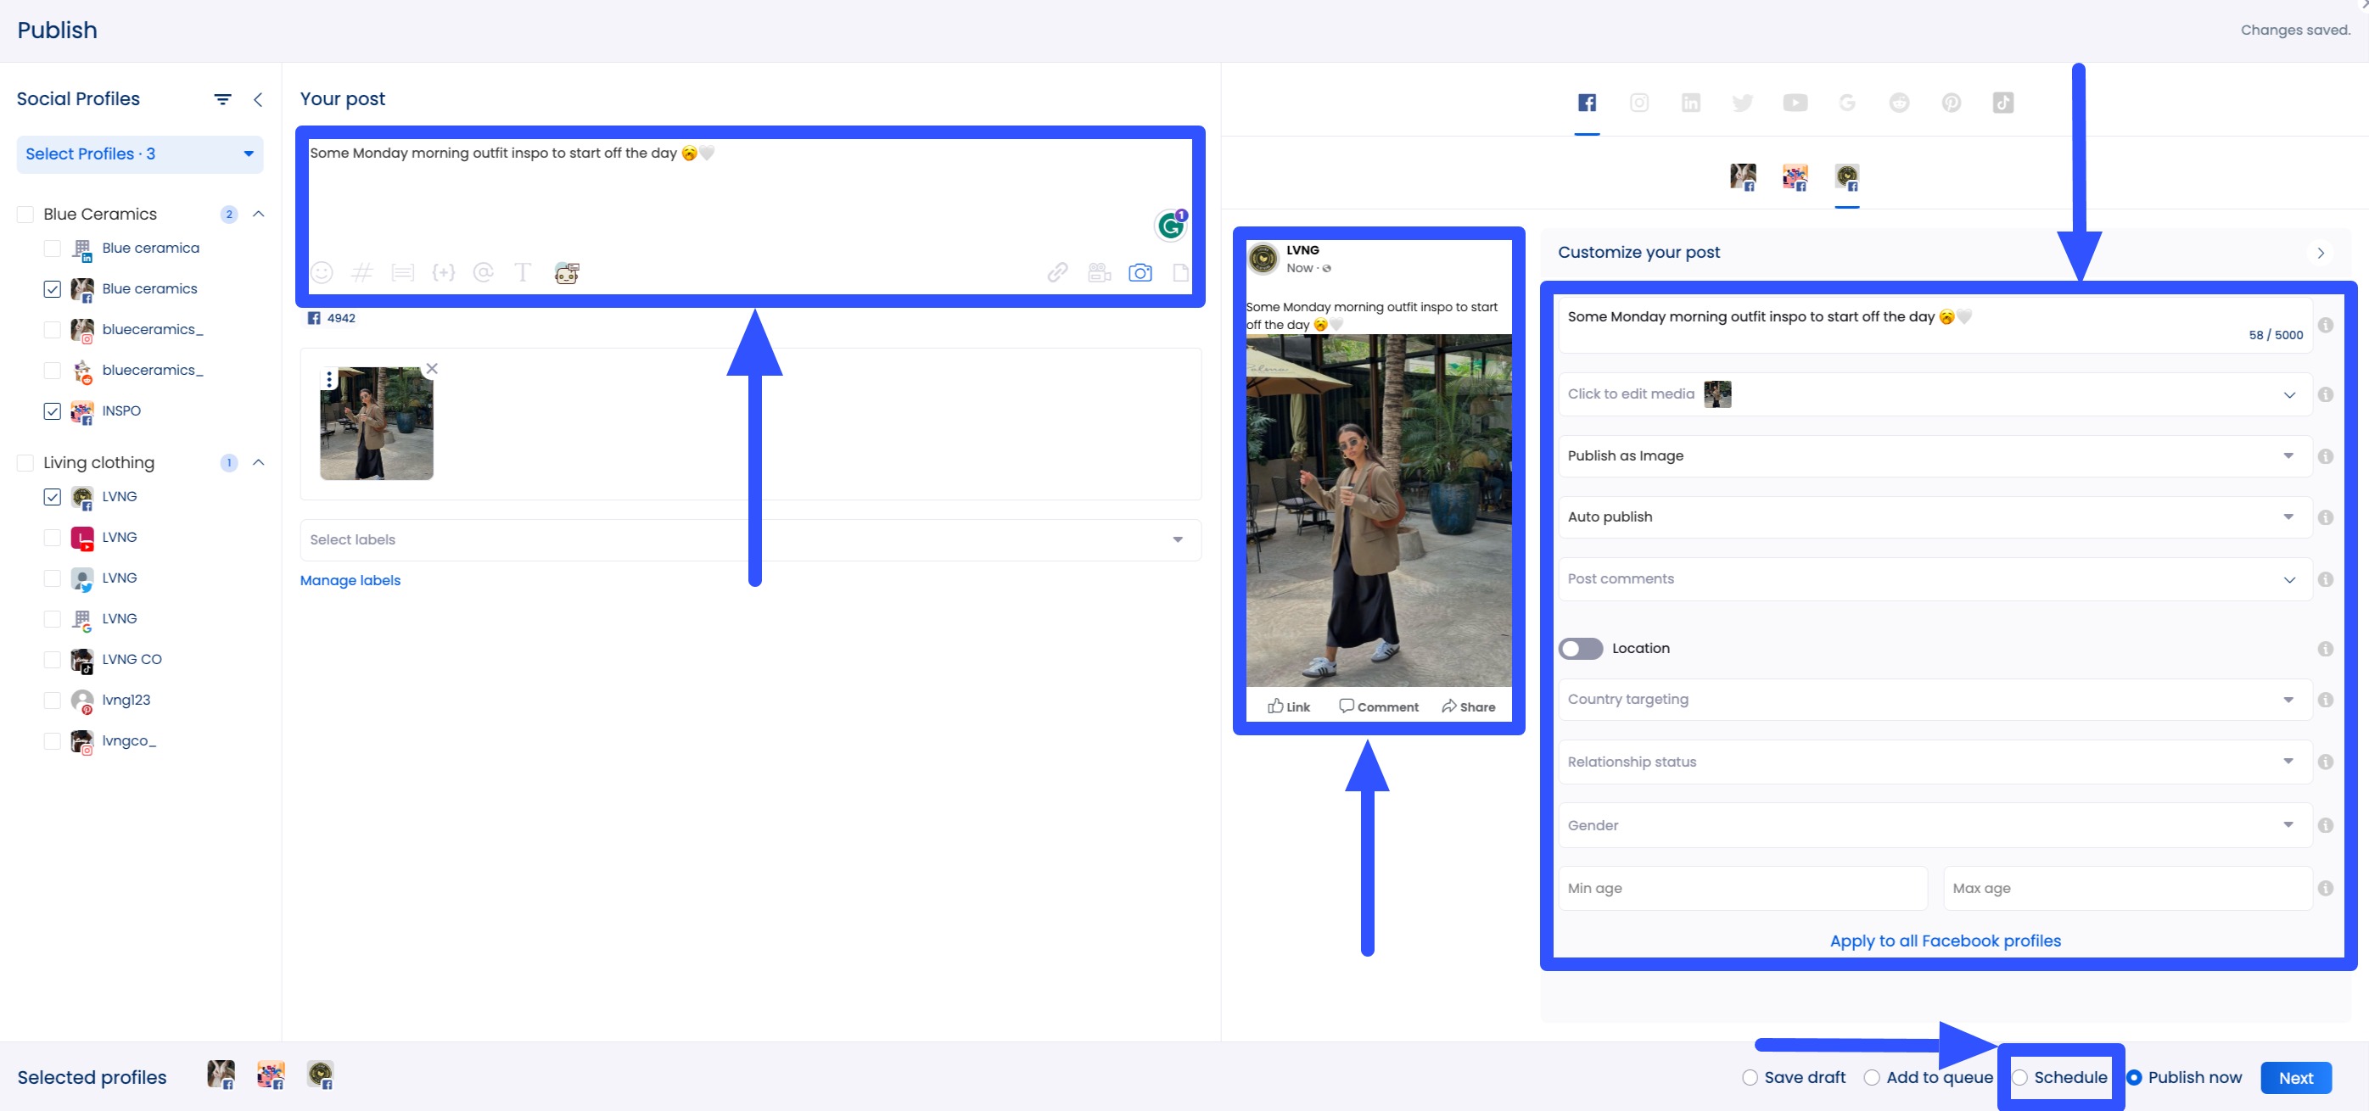Add a photo using the camera icon
Image resolution: width=2369 pixels, height=1111 pixels.
click(x=1140, y=272)
